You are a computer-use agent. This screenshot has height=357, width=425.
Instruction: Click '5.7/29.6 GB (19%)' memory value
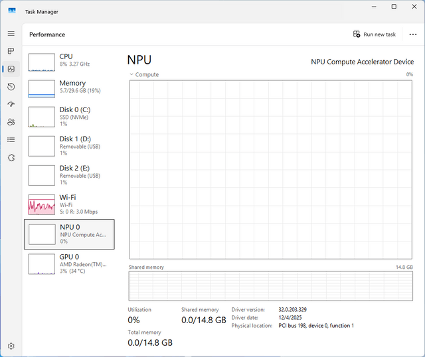80,90
